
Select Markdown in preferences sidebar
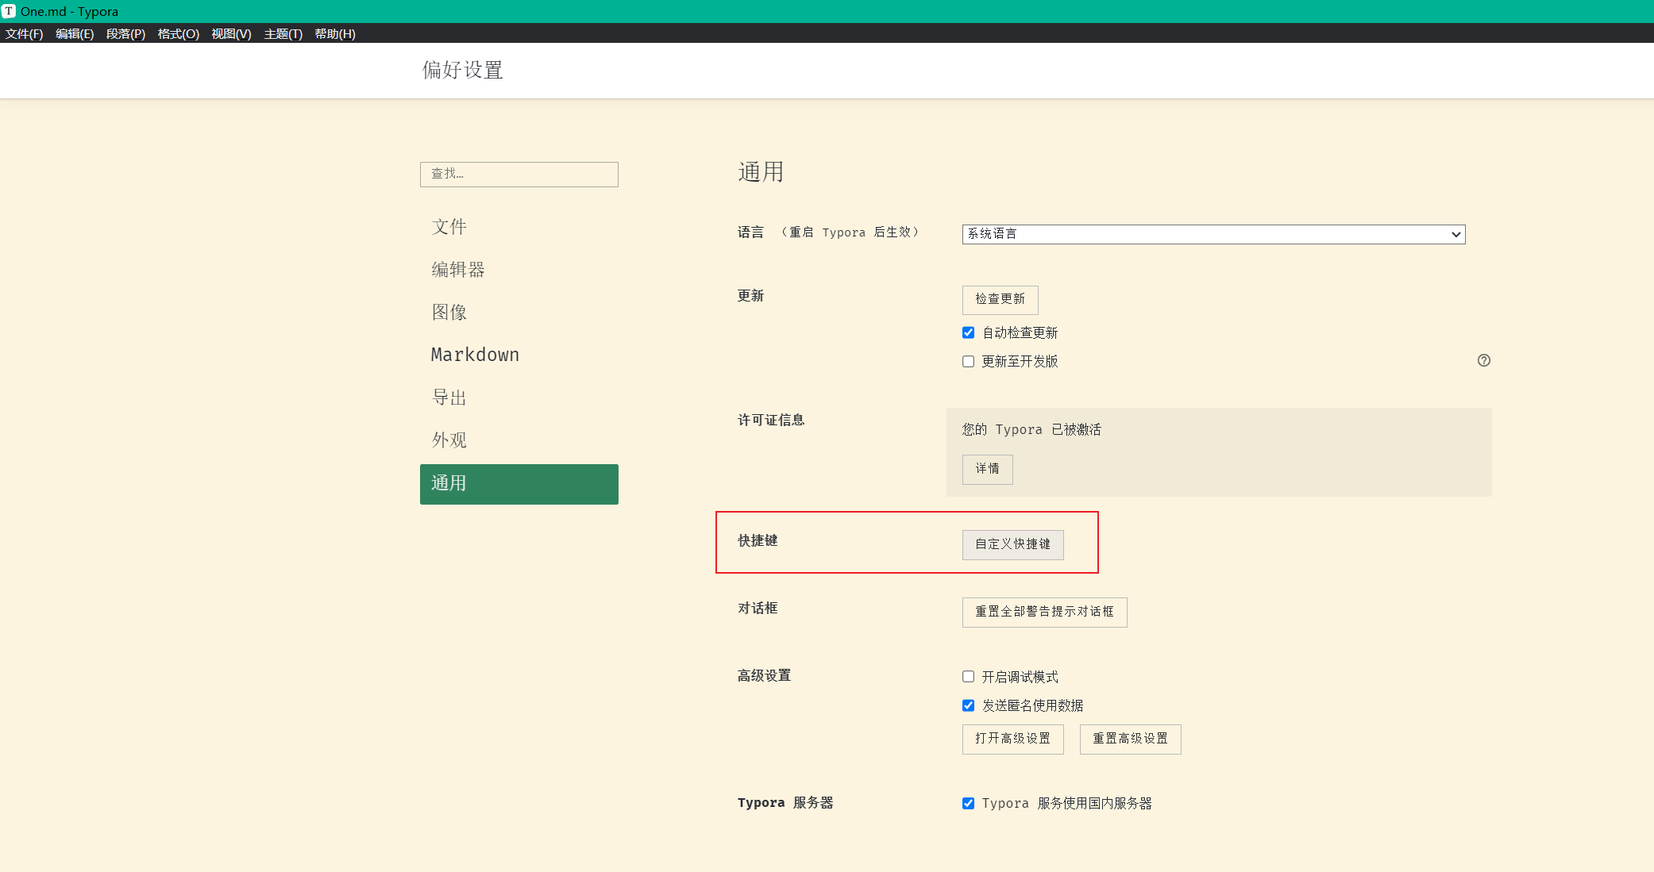click(519, 355)
